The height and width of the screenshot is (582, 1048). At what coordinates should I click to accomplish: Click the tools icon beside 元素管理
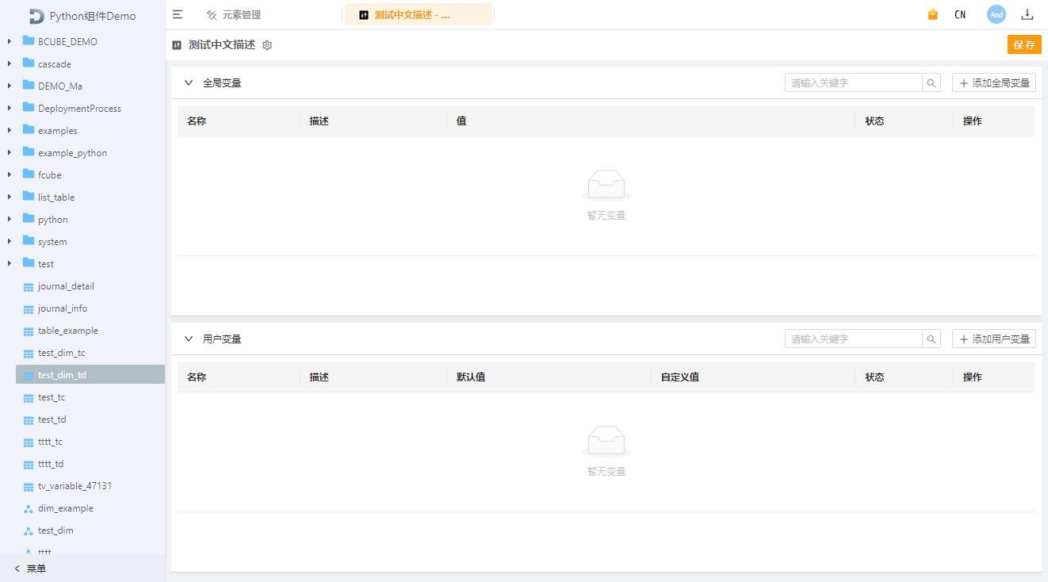click(x=211, y=13)
